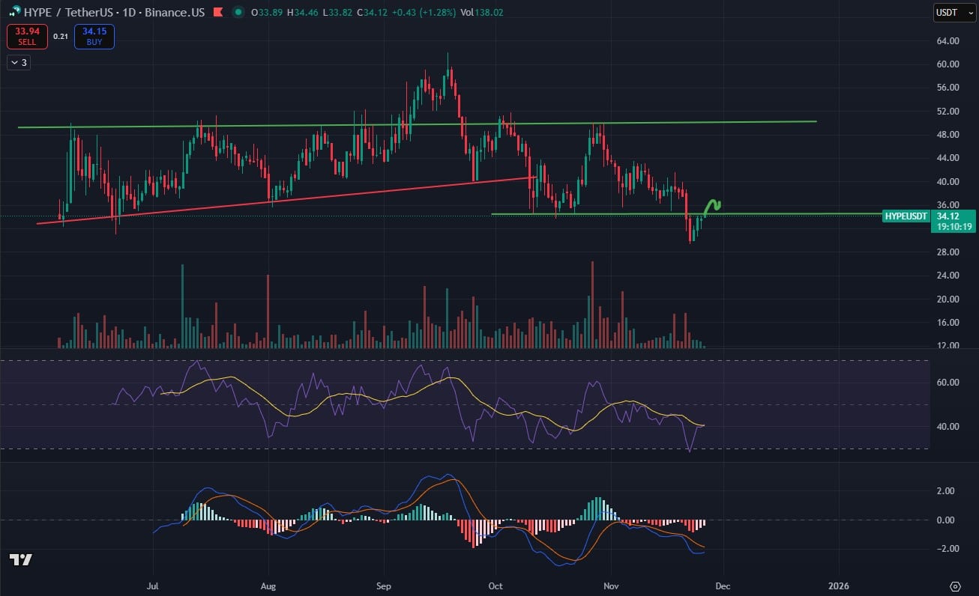Click the 0.21 spread value
This screenshot has height=596, width=979.
pos(61,36)
